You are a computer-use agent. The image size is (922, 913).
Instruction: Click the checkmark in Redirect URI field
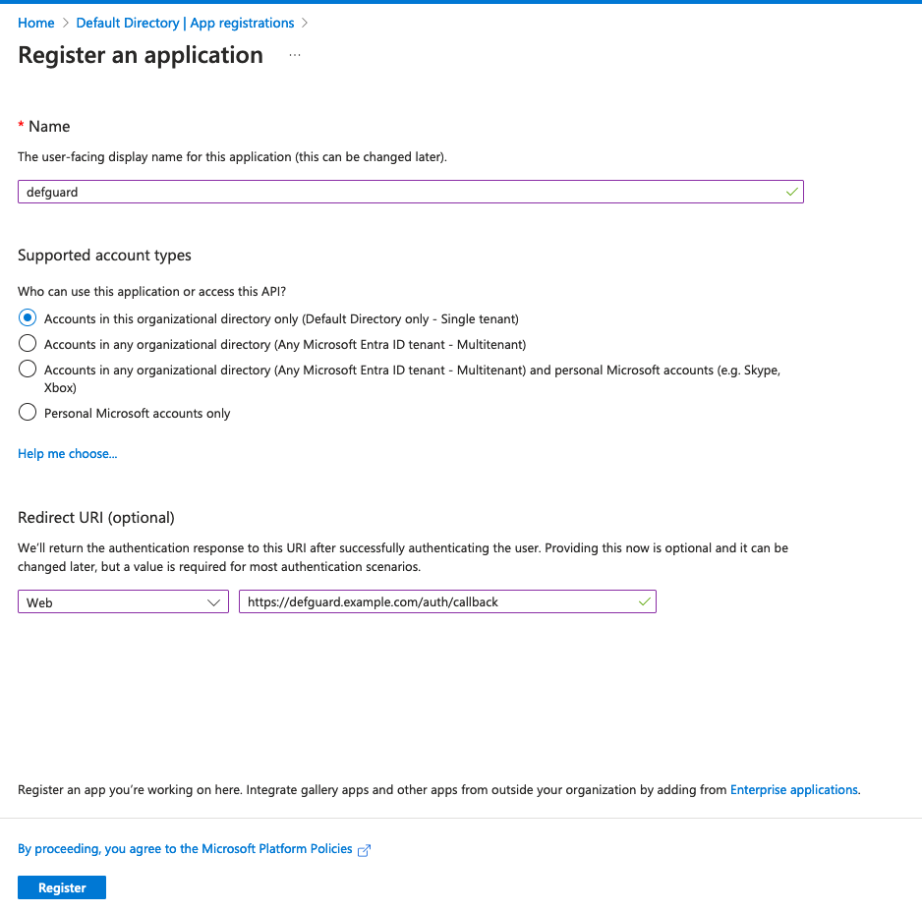[x=645, y=602]
